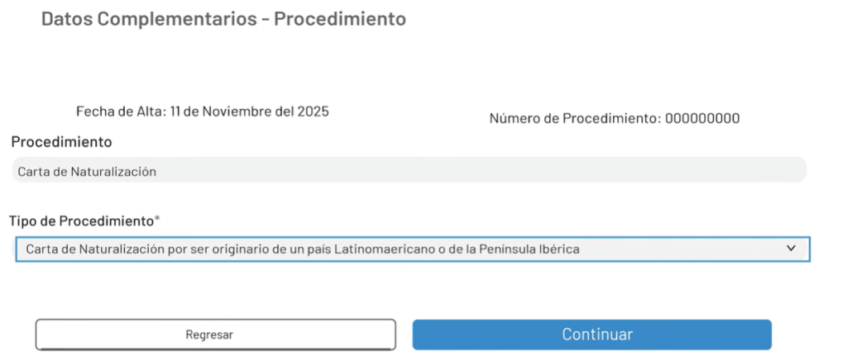Select the Carta de Naturalización text field
This screenshot has height=356, width=847.
coord(86,172)
